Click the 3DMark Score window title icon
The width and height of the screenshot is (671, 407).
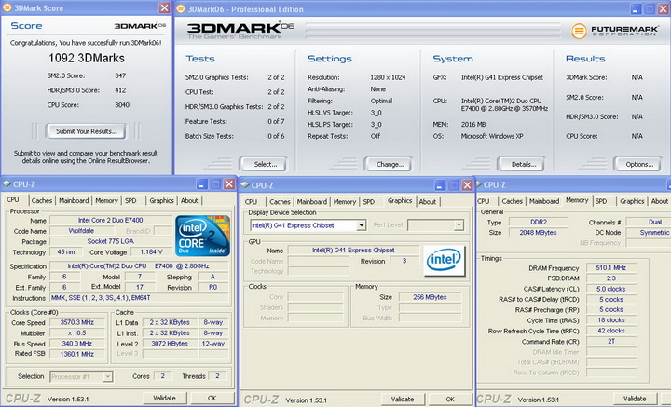tap(7, 7)
